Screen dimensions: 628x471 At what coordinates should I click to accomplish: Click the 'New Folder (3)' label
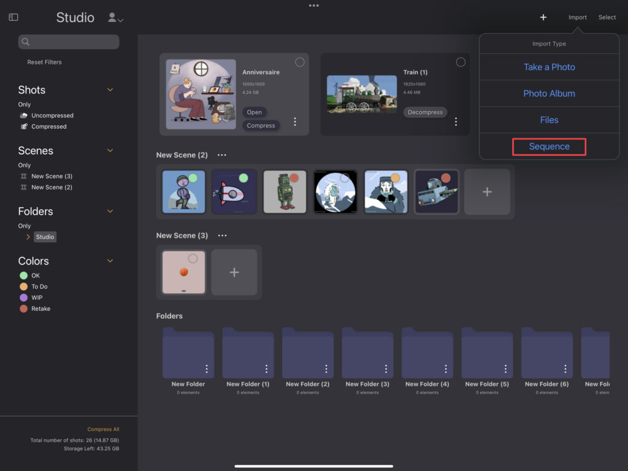point(367,384)
